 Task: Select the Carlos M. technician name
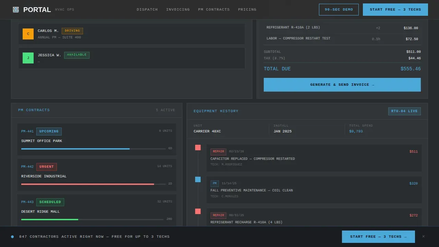48,31
